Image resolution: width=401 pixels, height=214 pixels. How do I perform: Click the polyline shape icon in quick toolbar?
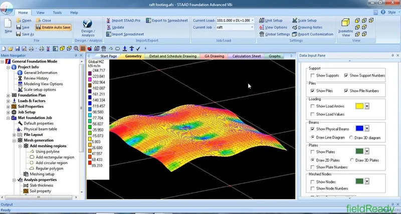(111, 48)
